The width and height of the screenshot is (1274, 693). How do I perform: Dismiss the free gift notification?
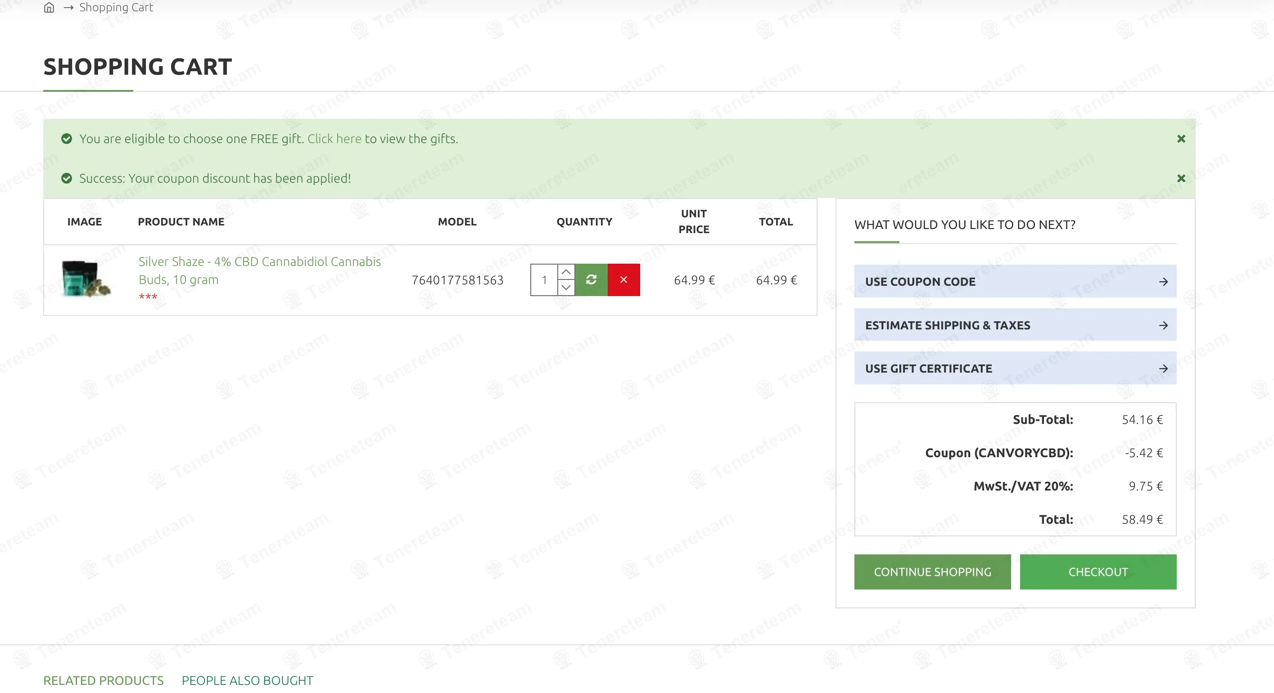pos(1181,139)
